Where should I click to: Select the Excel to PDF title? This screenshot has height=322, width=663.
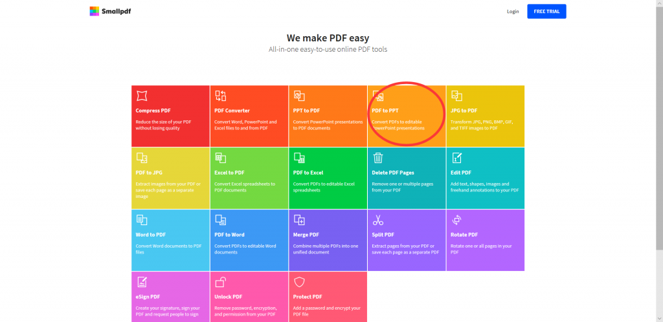pos(229,173)
